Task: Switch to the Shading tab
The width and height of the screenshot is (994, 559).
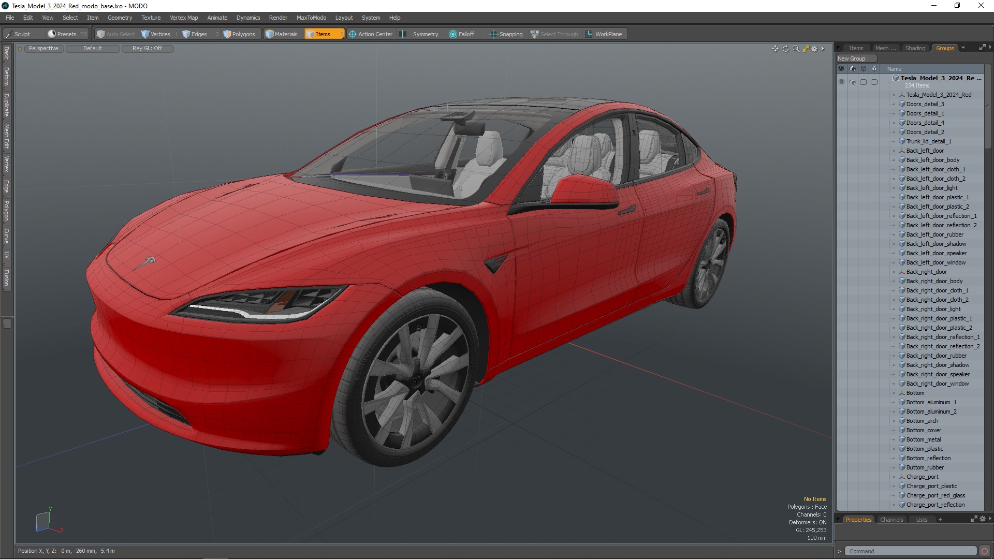Action: (915, 48)
